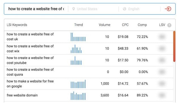Click volume value 3,600

tap(105, 95)
